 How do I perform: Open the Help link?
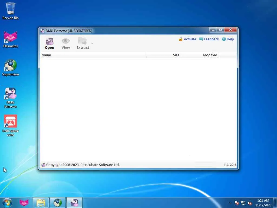point(230,39)
